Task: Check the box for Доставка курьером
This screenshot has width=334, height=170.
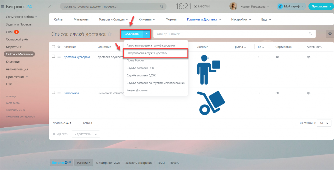Action: click(x=53, y=56)
